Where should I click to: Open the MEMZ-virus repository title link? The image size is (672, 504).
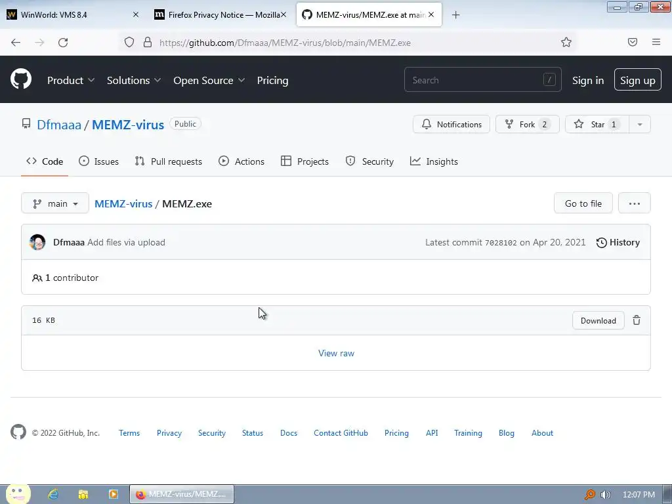[128, 124]
